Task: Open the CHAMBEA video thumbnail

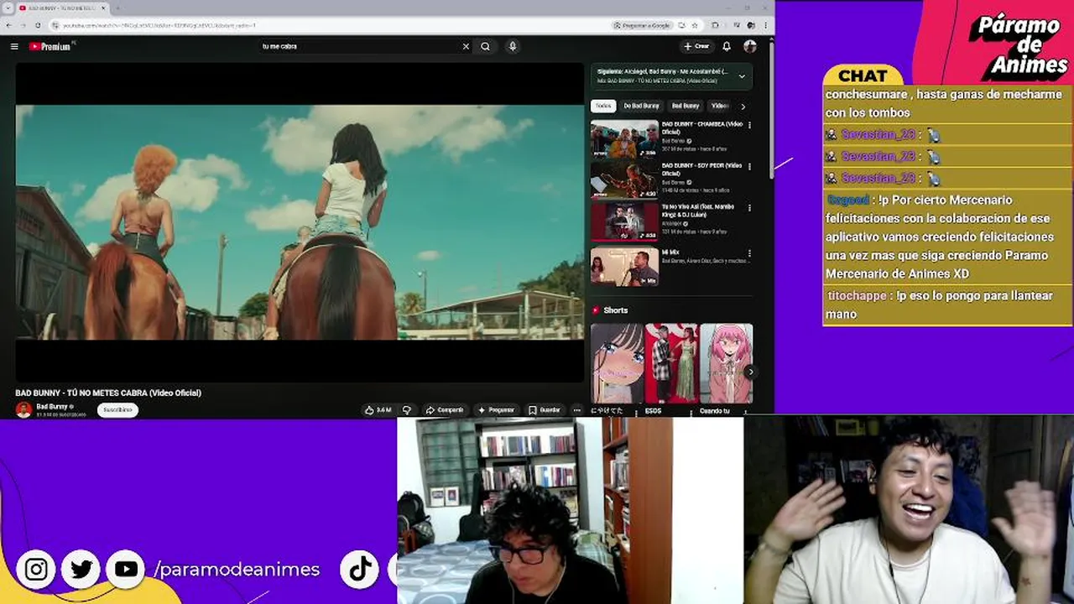Action: (x=624, y=139)
